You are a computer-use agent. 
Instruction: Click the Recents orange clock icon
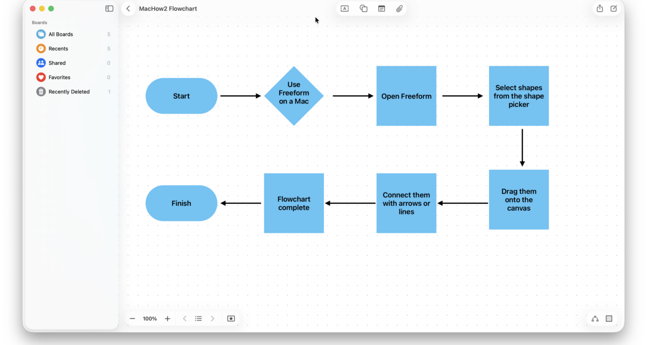(x=41, y=49)
